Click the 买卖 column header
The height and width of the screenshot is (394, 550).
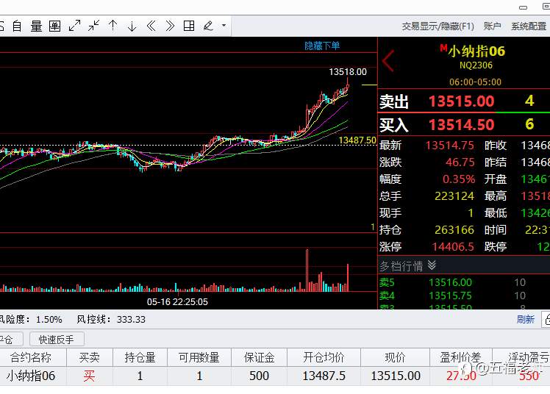[x=90, y=357]
